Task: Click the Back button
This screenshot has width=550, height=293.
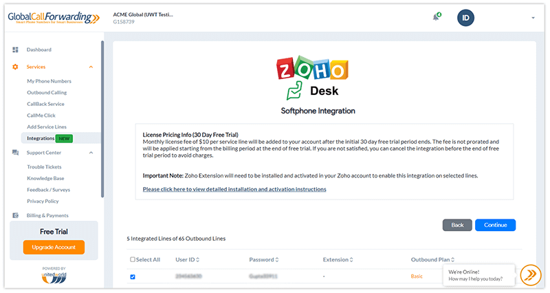Action: click(x=457, y=225)
